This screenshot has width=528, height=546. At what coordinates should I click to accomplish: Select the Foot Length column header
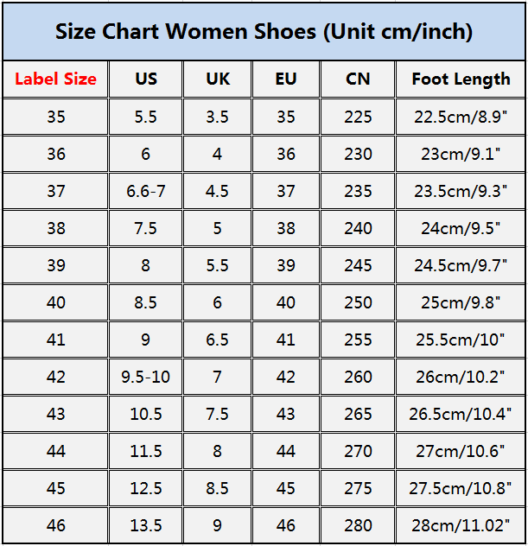(x=461, y=79)
